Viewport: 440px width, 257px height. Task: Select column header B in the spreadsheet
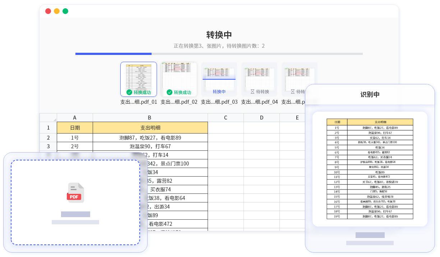[149, 117]
